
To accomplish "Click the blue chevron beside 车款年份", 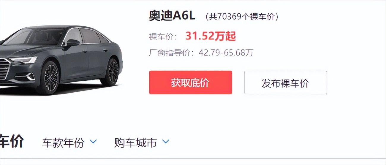I will (93, 142).
